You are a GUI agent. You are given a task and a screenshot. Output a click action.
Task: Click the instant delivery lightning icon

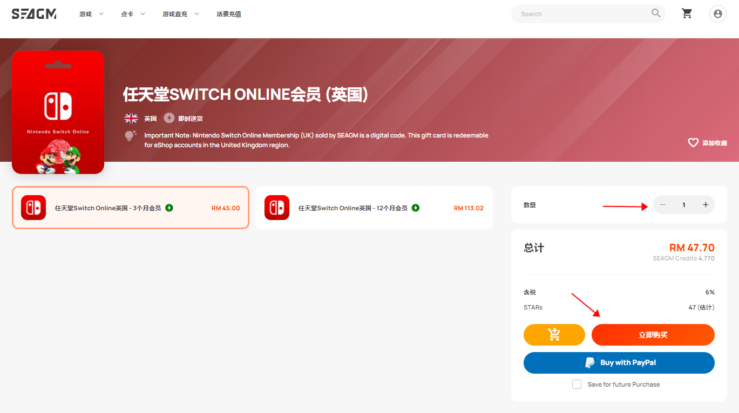[x=169, y=118]
